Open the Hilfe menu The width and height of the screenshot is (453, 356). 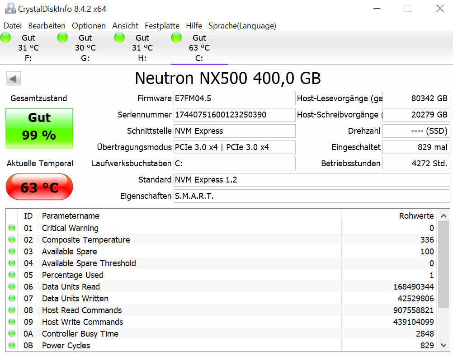(x=194, y=26)
